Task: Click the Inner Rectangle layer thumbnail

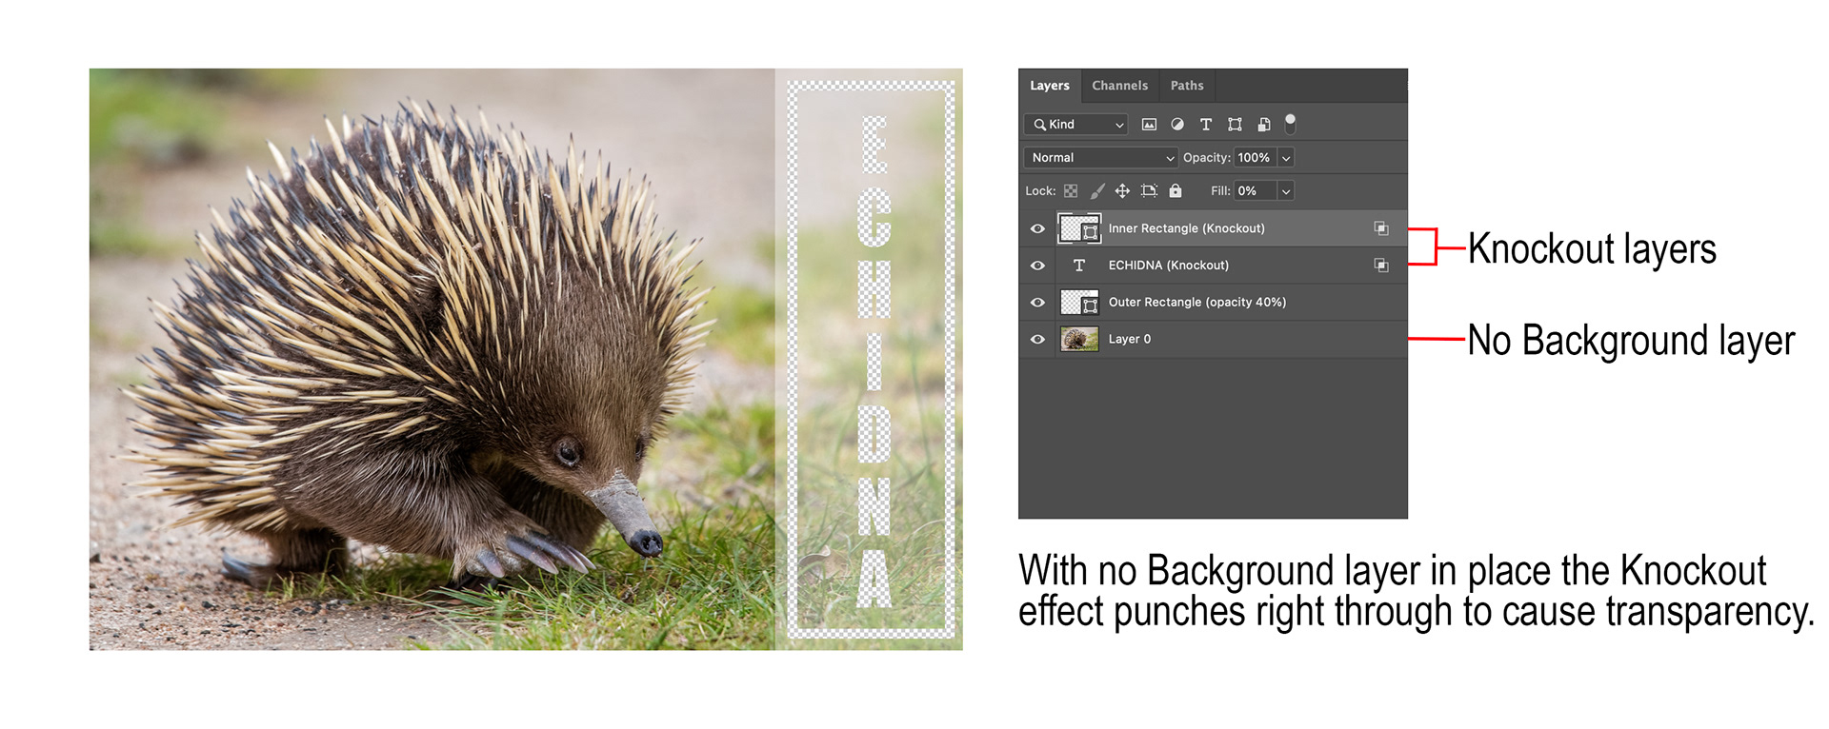Action: pos(1079,228)
